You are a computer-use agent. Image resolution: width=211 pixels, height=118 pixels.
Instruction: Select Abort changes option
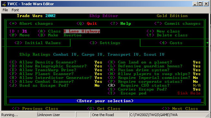click(x=31, y=24)
